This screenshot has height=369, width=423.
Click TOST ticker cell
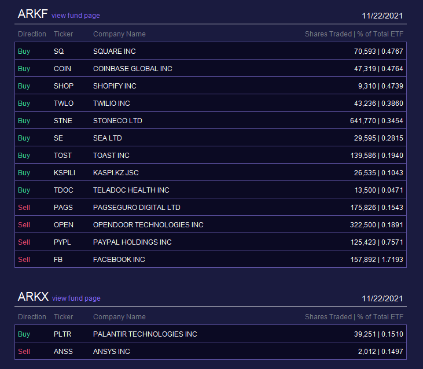tap(62, 156)
